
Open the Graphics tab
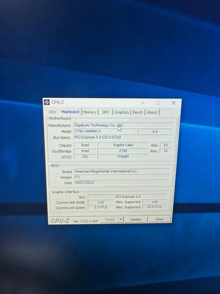122,112
